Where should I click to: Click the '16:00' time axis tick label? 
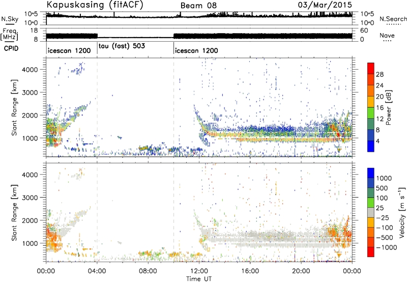point(250,271)
